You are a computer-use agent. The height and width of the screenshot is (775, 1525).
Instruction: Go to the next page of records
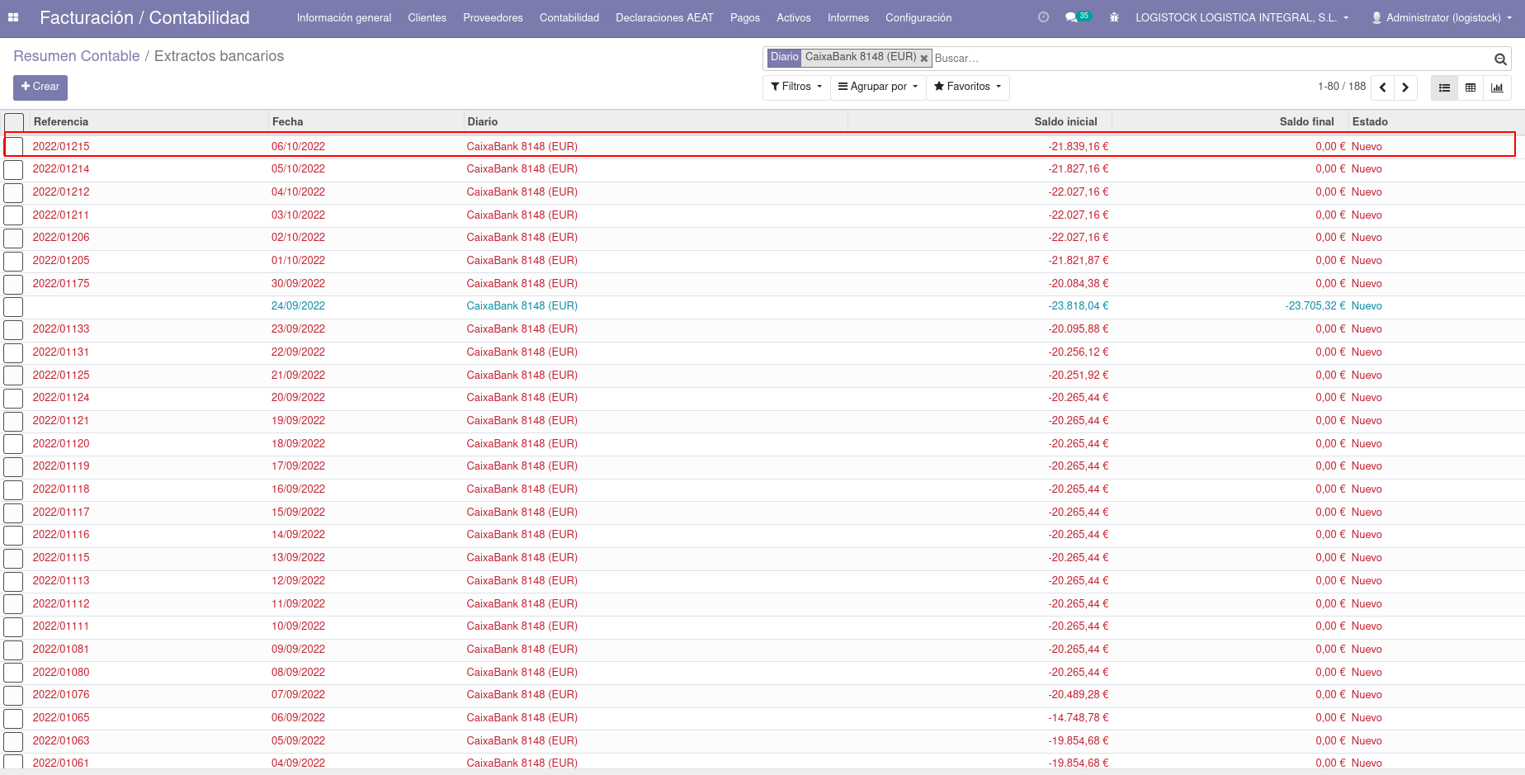(x=1405, y=87)
